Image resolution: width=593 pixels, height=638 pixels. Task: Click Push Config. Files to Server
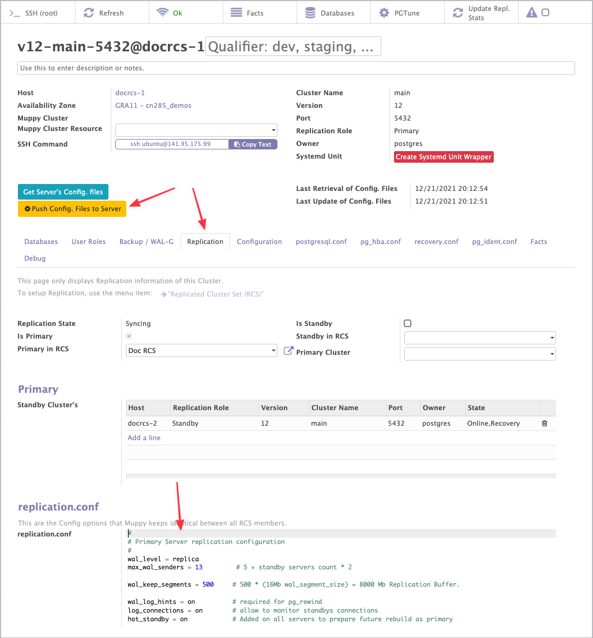[72, 209]
